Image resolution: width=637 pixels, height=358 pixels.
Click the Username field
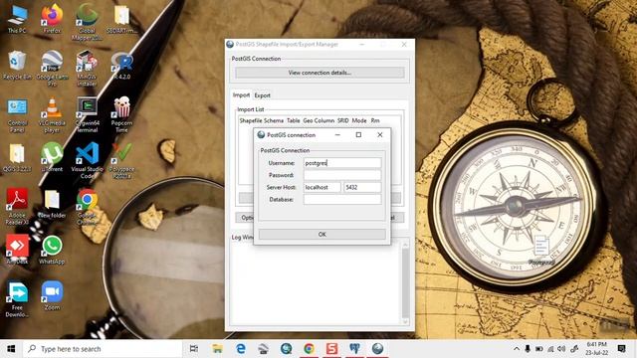pos(342,163)
